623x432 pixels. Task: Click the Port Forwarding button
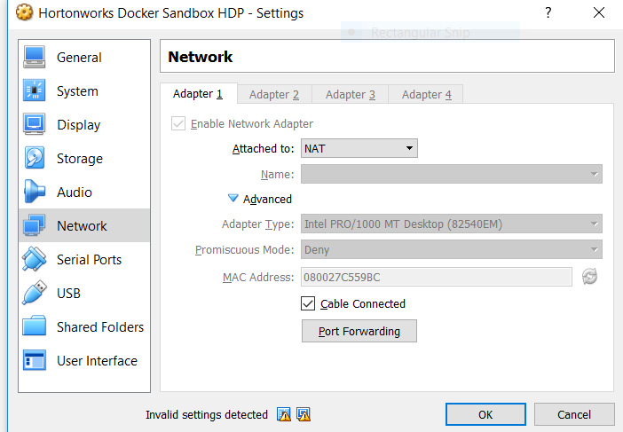(359, 332)
